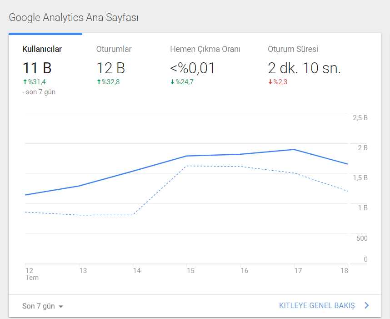Click the solid line point at day 17
390x319 pixels.
(x=294, y=149)
